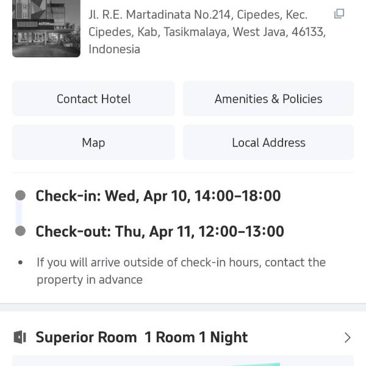Click the Check-out timeline dot
366x366 pixels.
(20, 231)
